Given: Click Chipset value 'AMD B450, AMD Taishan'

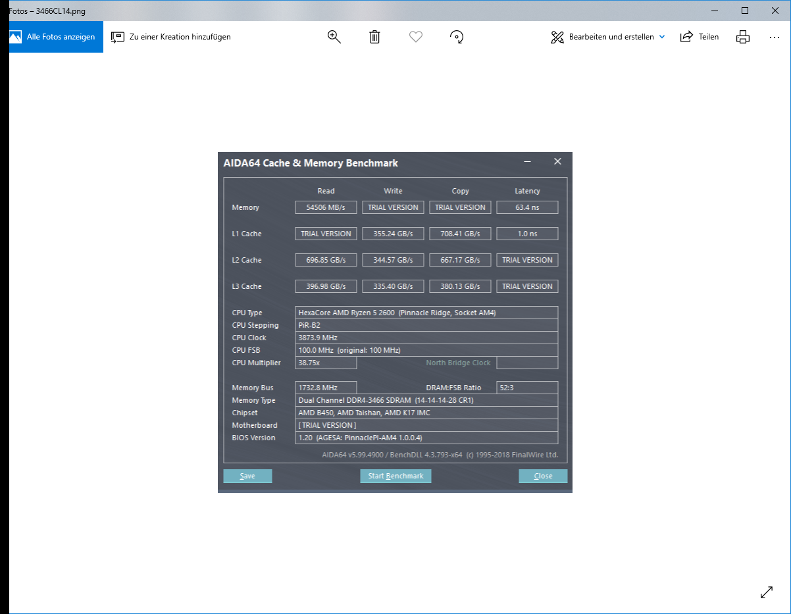Looking at the screenshot, I should [426, 413].
